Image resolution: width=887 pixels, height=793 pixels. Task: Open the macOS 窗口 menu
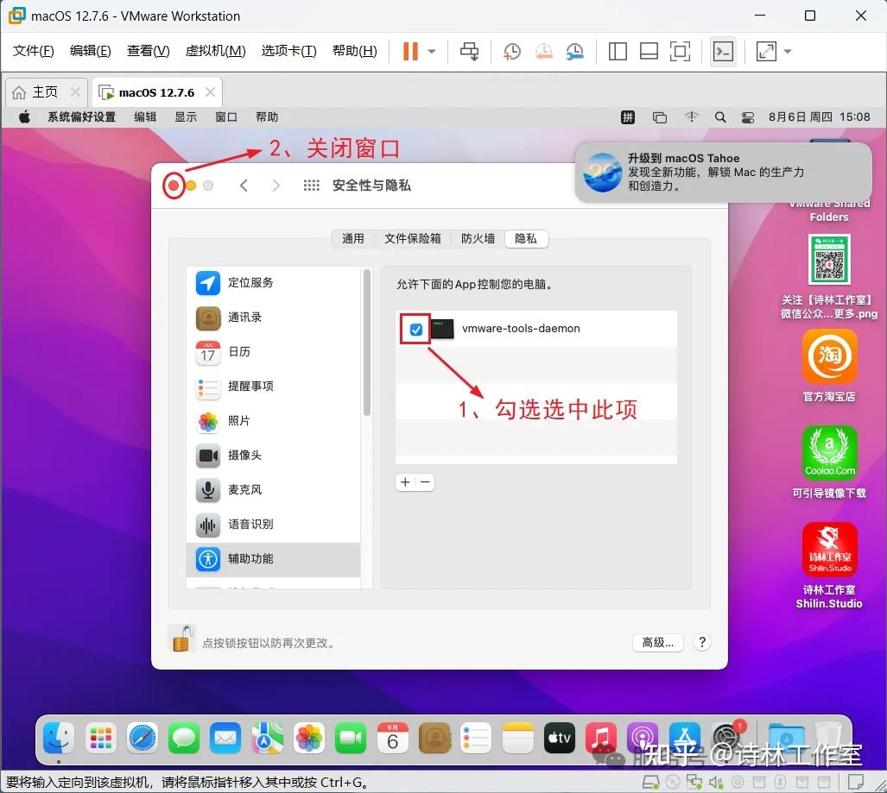point(226,117)
